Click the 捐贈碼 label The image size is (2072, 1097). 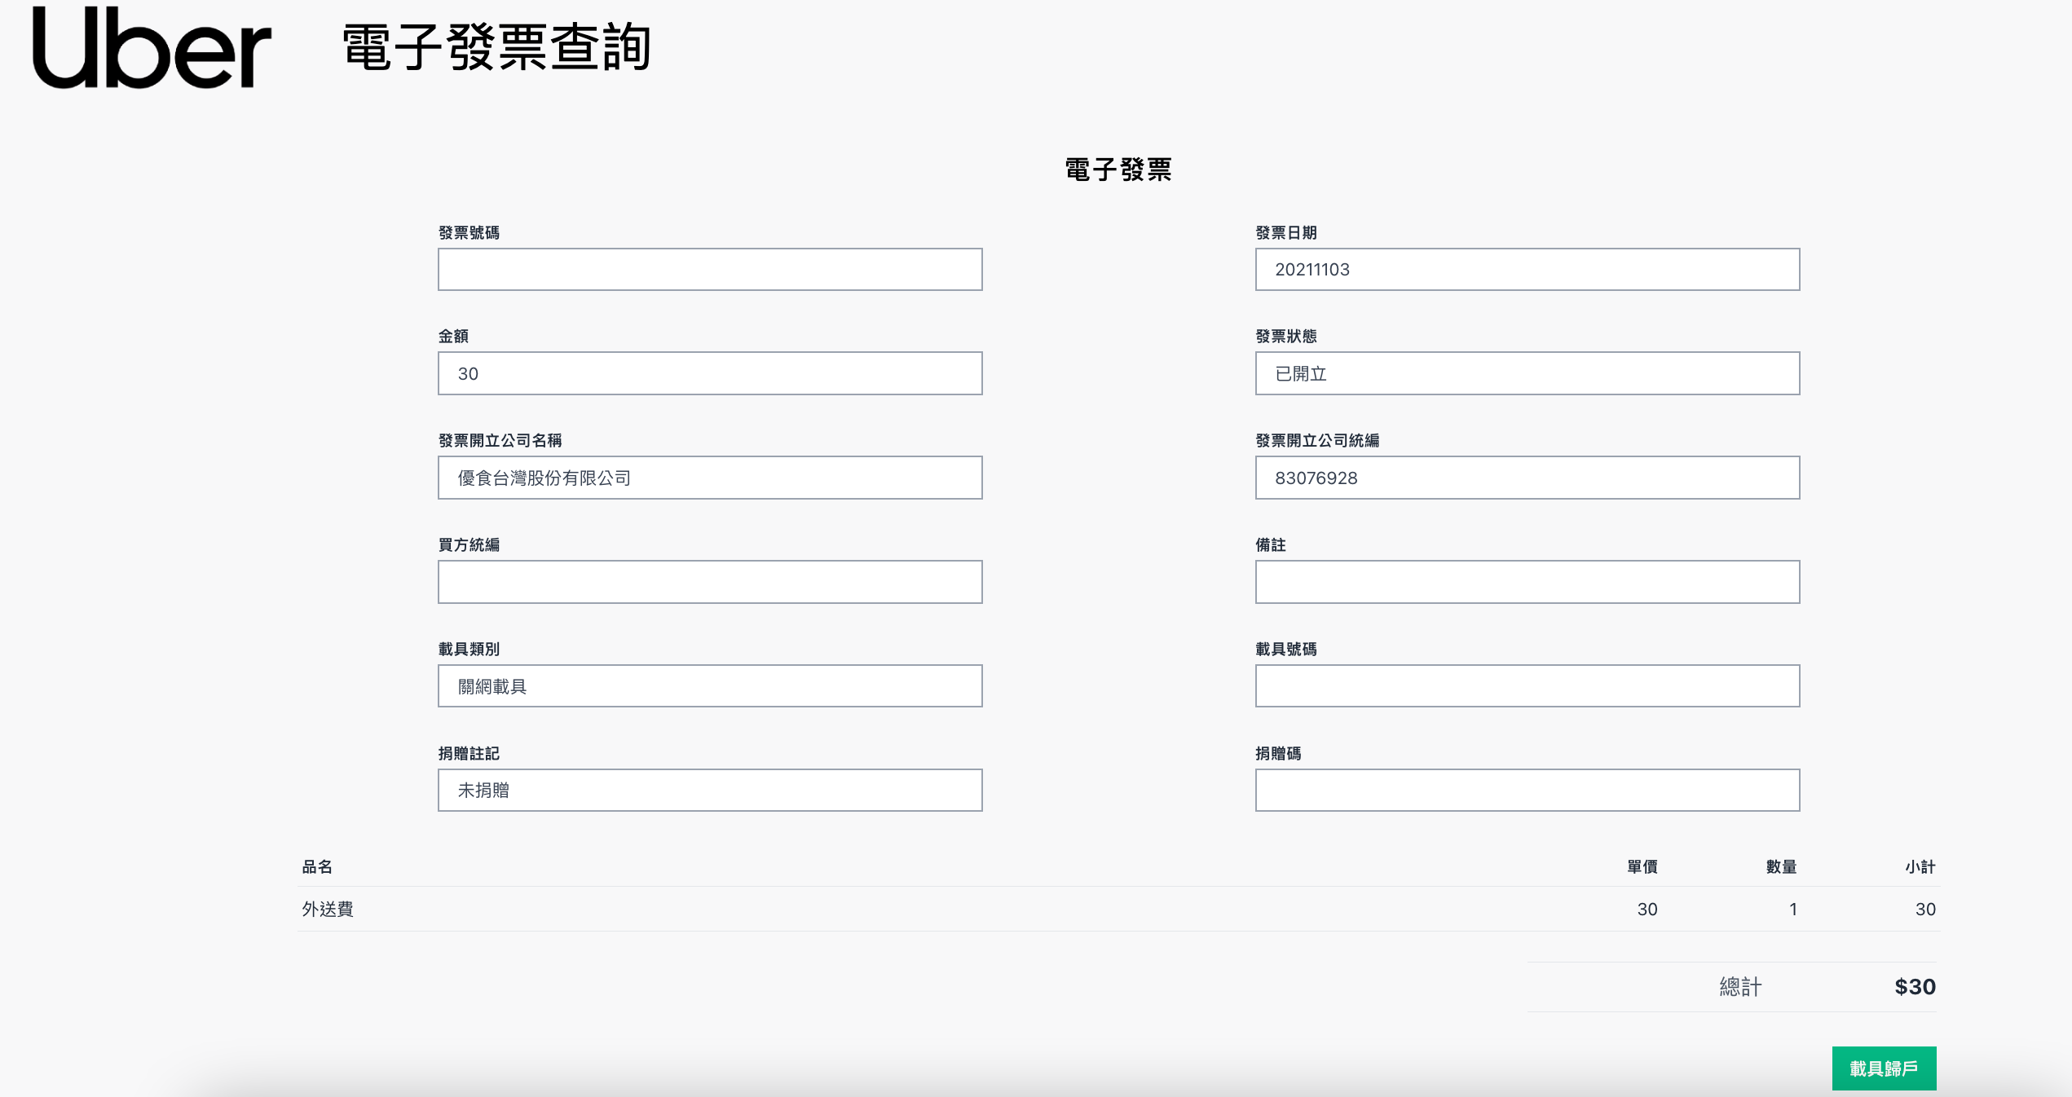coord(1278,754)
